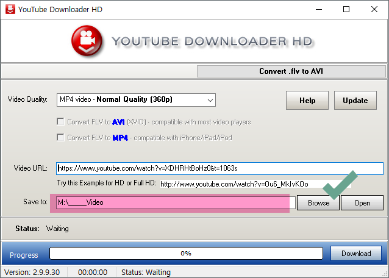Click the Save to path field
The image size is (389, 278).
point(176,202)
